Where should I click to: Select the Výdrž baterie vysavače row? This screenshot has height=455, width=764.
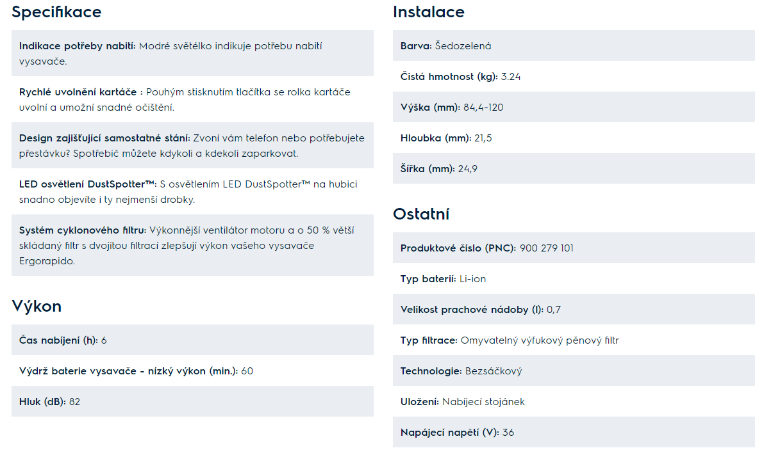[192, 371]
